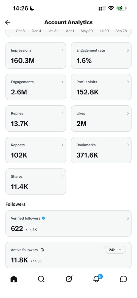Open the Profile visits card
137x298 pixels.
pos(101,87)
